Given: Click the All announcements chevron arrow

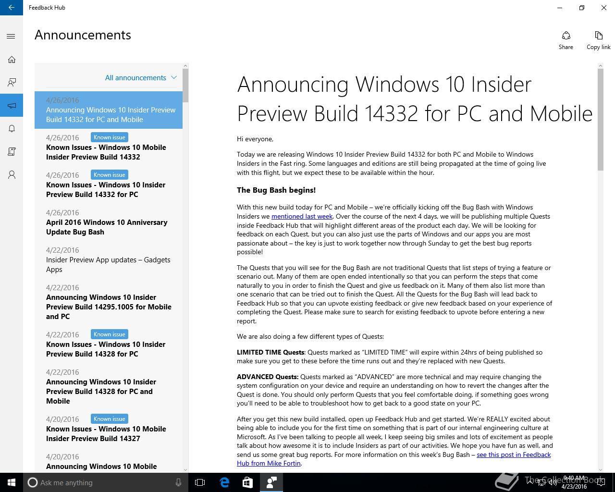Looking at the screenshot, I should 174,78.
